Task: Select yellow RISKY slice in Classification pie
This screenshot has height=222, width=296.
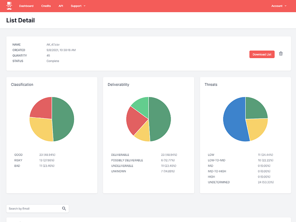Action: (x=41, y=129)
